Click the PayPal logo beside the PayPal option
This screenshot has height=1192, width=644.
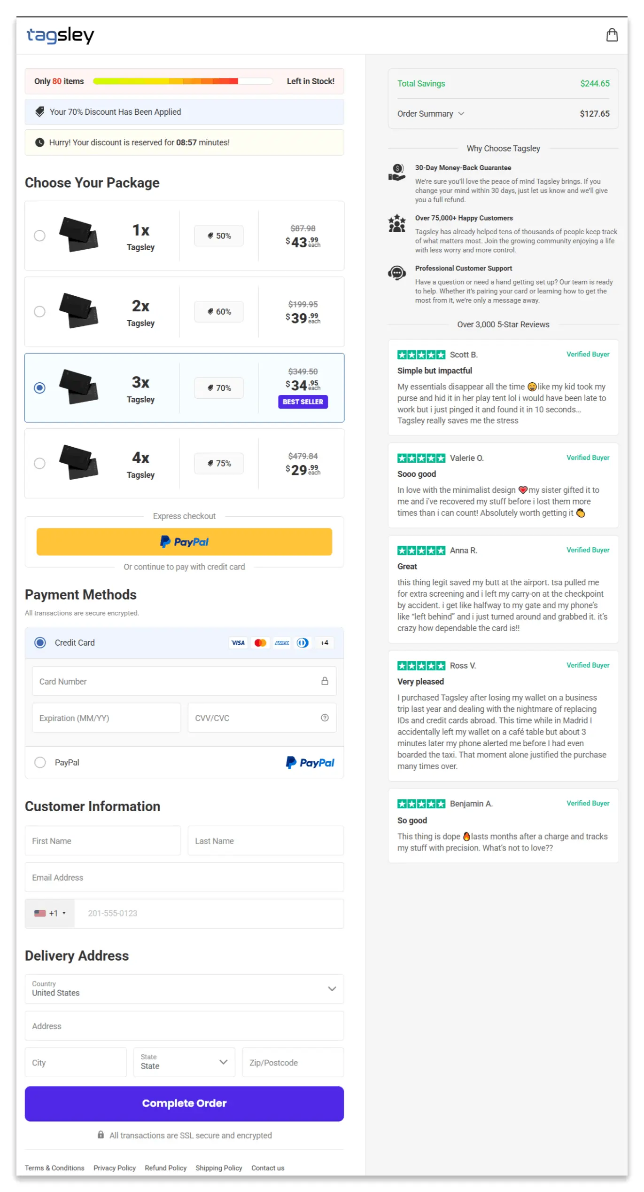pyautogui.click(x=310, y=762)
